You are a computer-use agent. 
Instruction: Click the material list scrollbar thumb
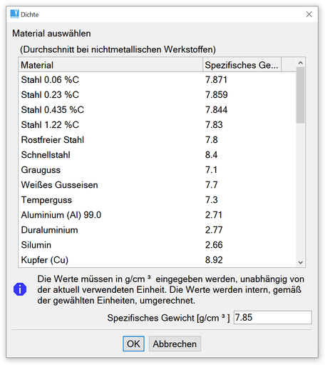tap(300, 95)
